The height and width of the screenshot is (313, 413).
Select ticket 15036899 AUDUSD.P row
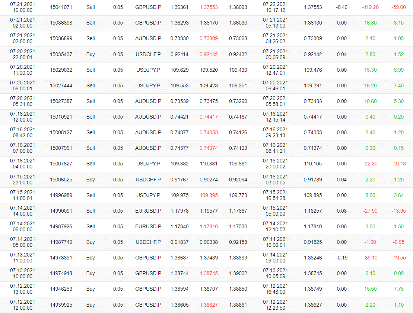pyautogui.click(x=206, y=39)
